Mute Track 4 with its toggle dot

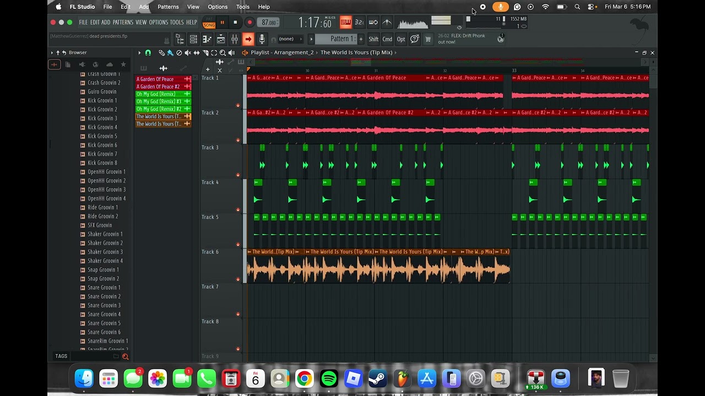pos(238,210)
